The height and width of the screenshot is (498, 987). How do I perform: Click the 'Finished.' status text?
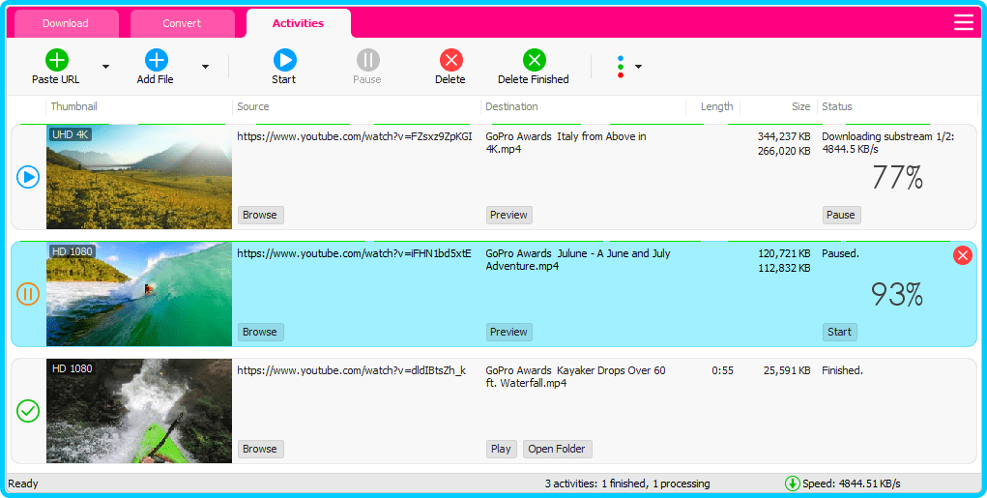click(x=842, y=370)
